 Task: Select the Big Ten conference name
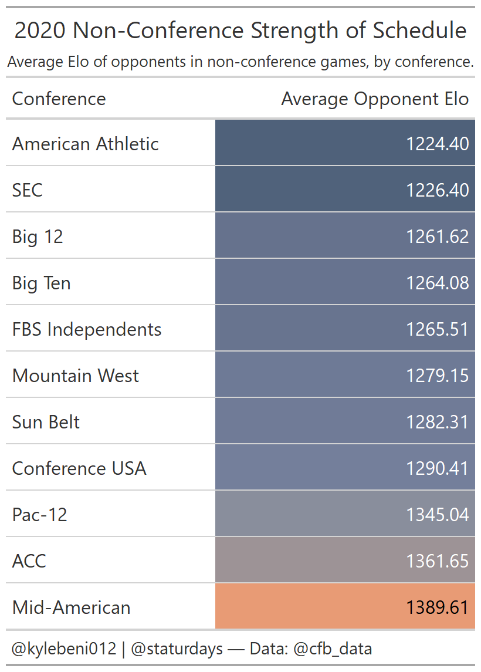tap(41, 283)
